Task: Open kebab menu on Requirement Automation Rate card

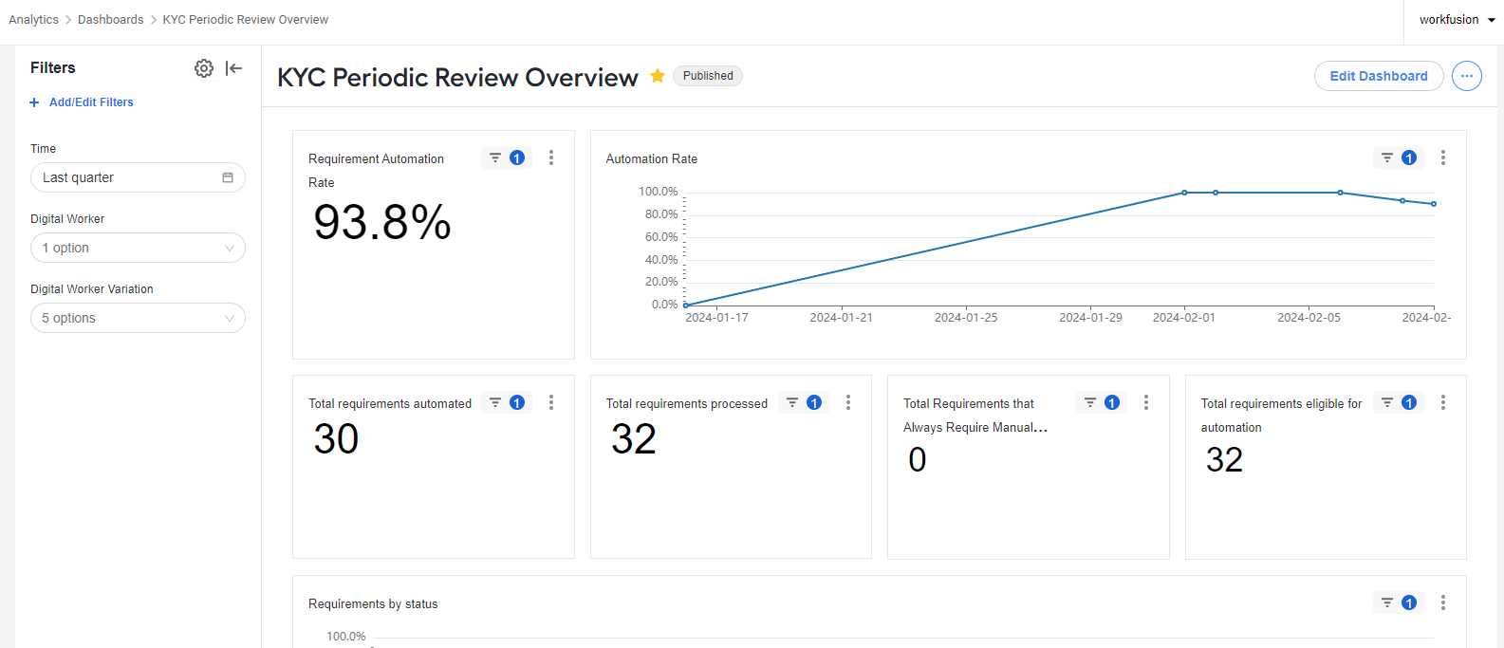Action: click(x=551, y=158)
